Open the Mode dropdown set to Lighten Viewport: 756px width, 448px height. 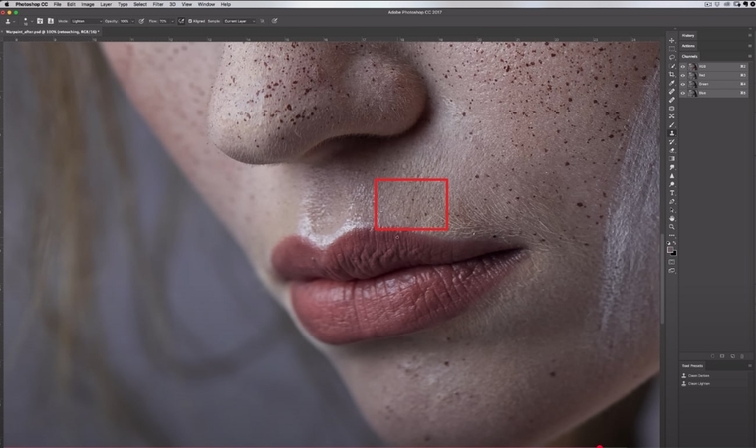tap(87, 21)
